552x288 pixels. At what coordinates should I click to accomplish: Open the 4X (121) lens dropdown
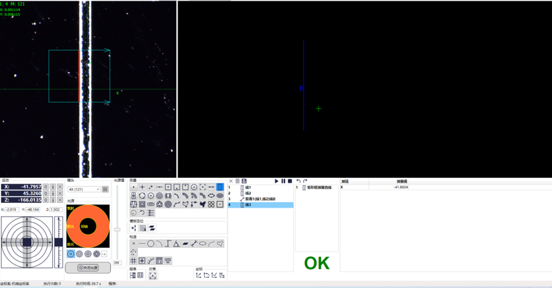coord(85,189)
